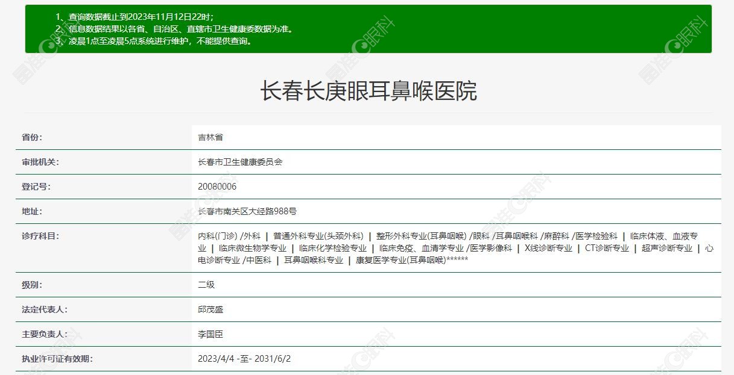
Task: Click the level value 二级
Action: pyautogui.click(x=206, y=285)
